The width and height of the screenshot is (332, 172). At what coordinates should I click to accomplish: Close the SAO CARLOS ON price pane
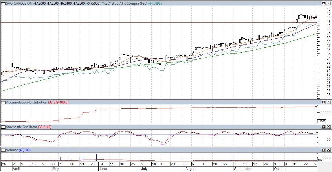tap(329, 3)
